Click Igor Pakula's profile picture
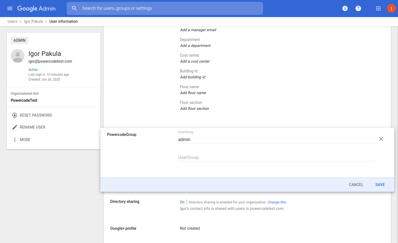The image size is (398, 243). [x=18, y=56]
